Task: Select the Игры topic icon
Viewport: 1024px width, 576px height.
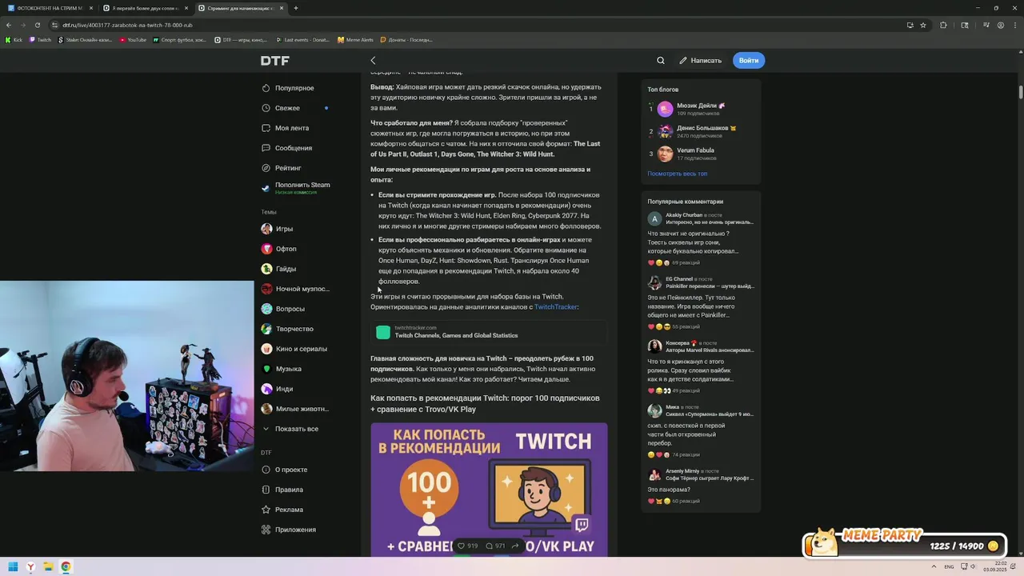Action: 266,229
